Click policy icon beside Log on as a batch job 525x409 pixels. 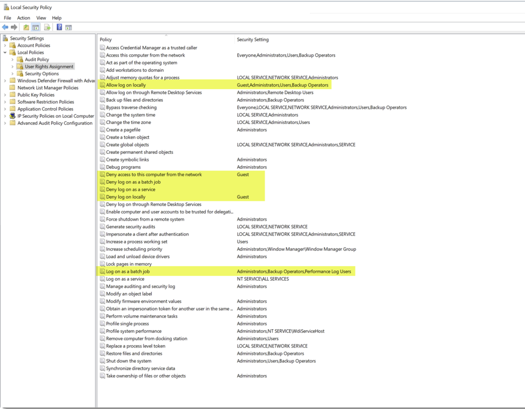point(102,271)
